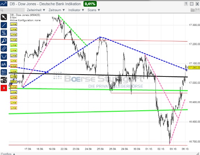Image resolution: width=200 pixels, height=155 pixels.
Task: Select the parallel channel lines tool
Action: click(x=4, y=49)
